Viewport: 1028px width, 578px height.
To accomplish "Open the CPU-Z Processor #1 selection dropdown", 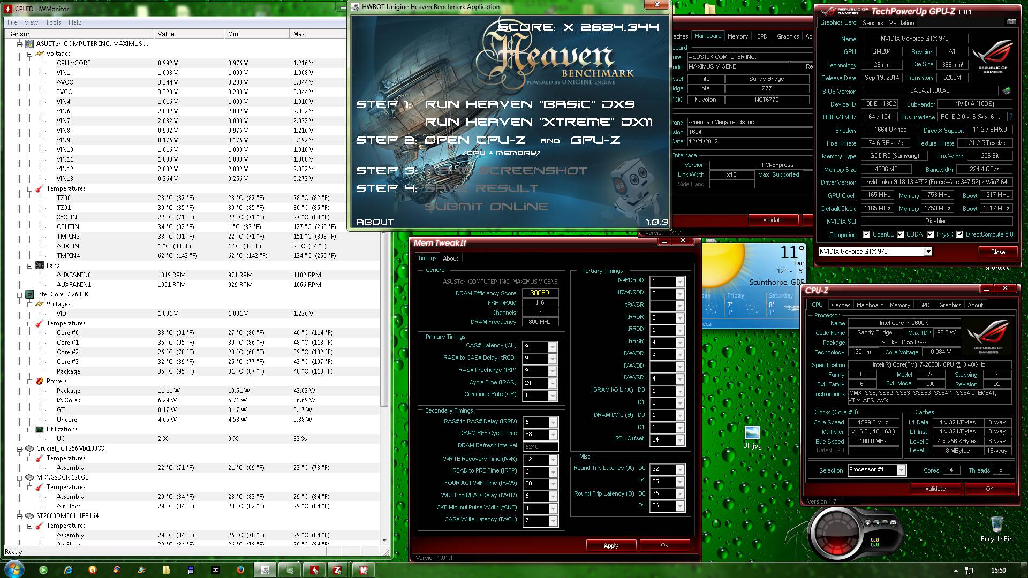I will pyautogui.click(x=901, y=470).
